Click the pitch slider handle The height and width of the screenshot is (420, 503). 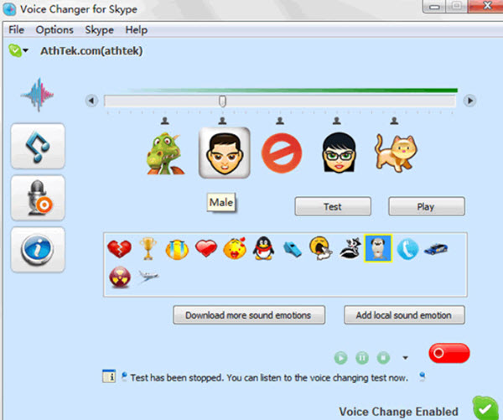(222, 101)
